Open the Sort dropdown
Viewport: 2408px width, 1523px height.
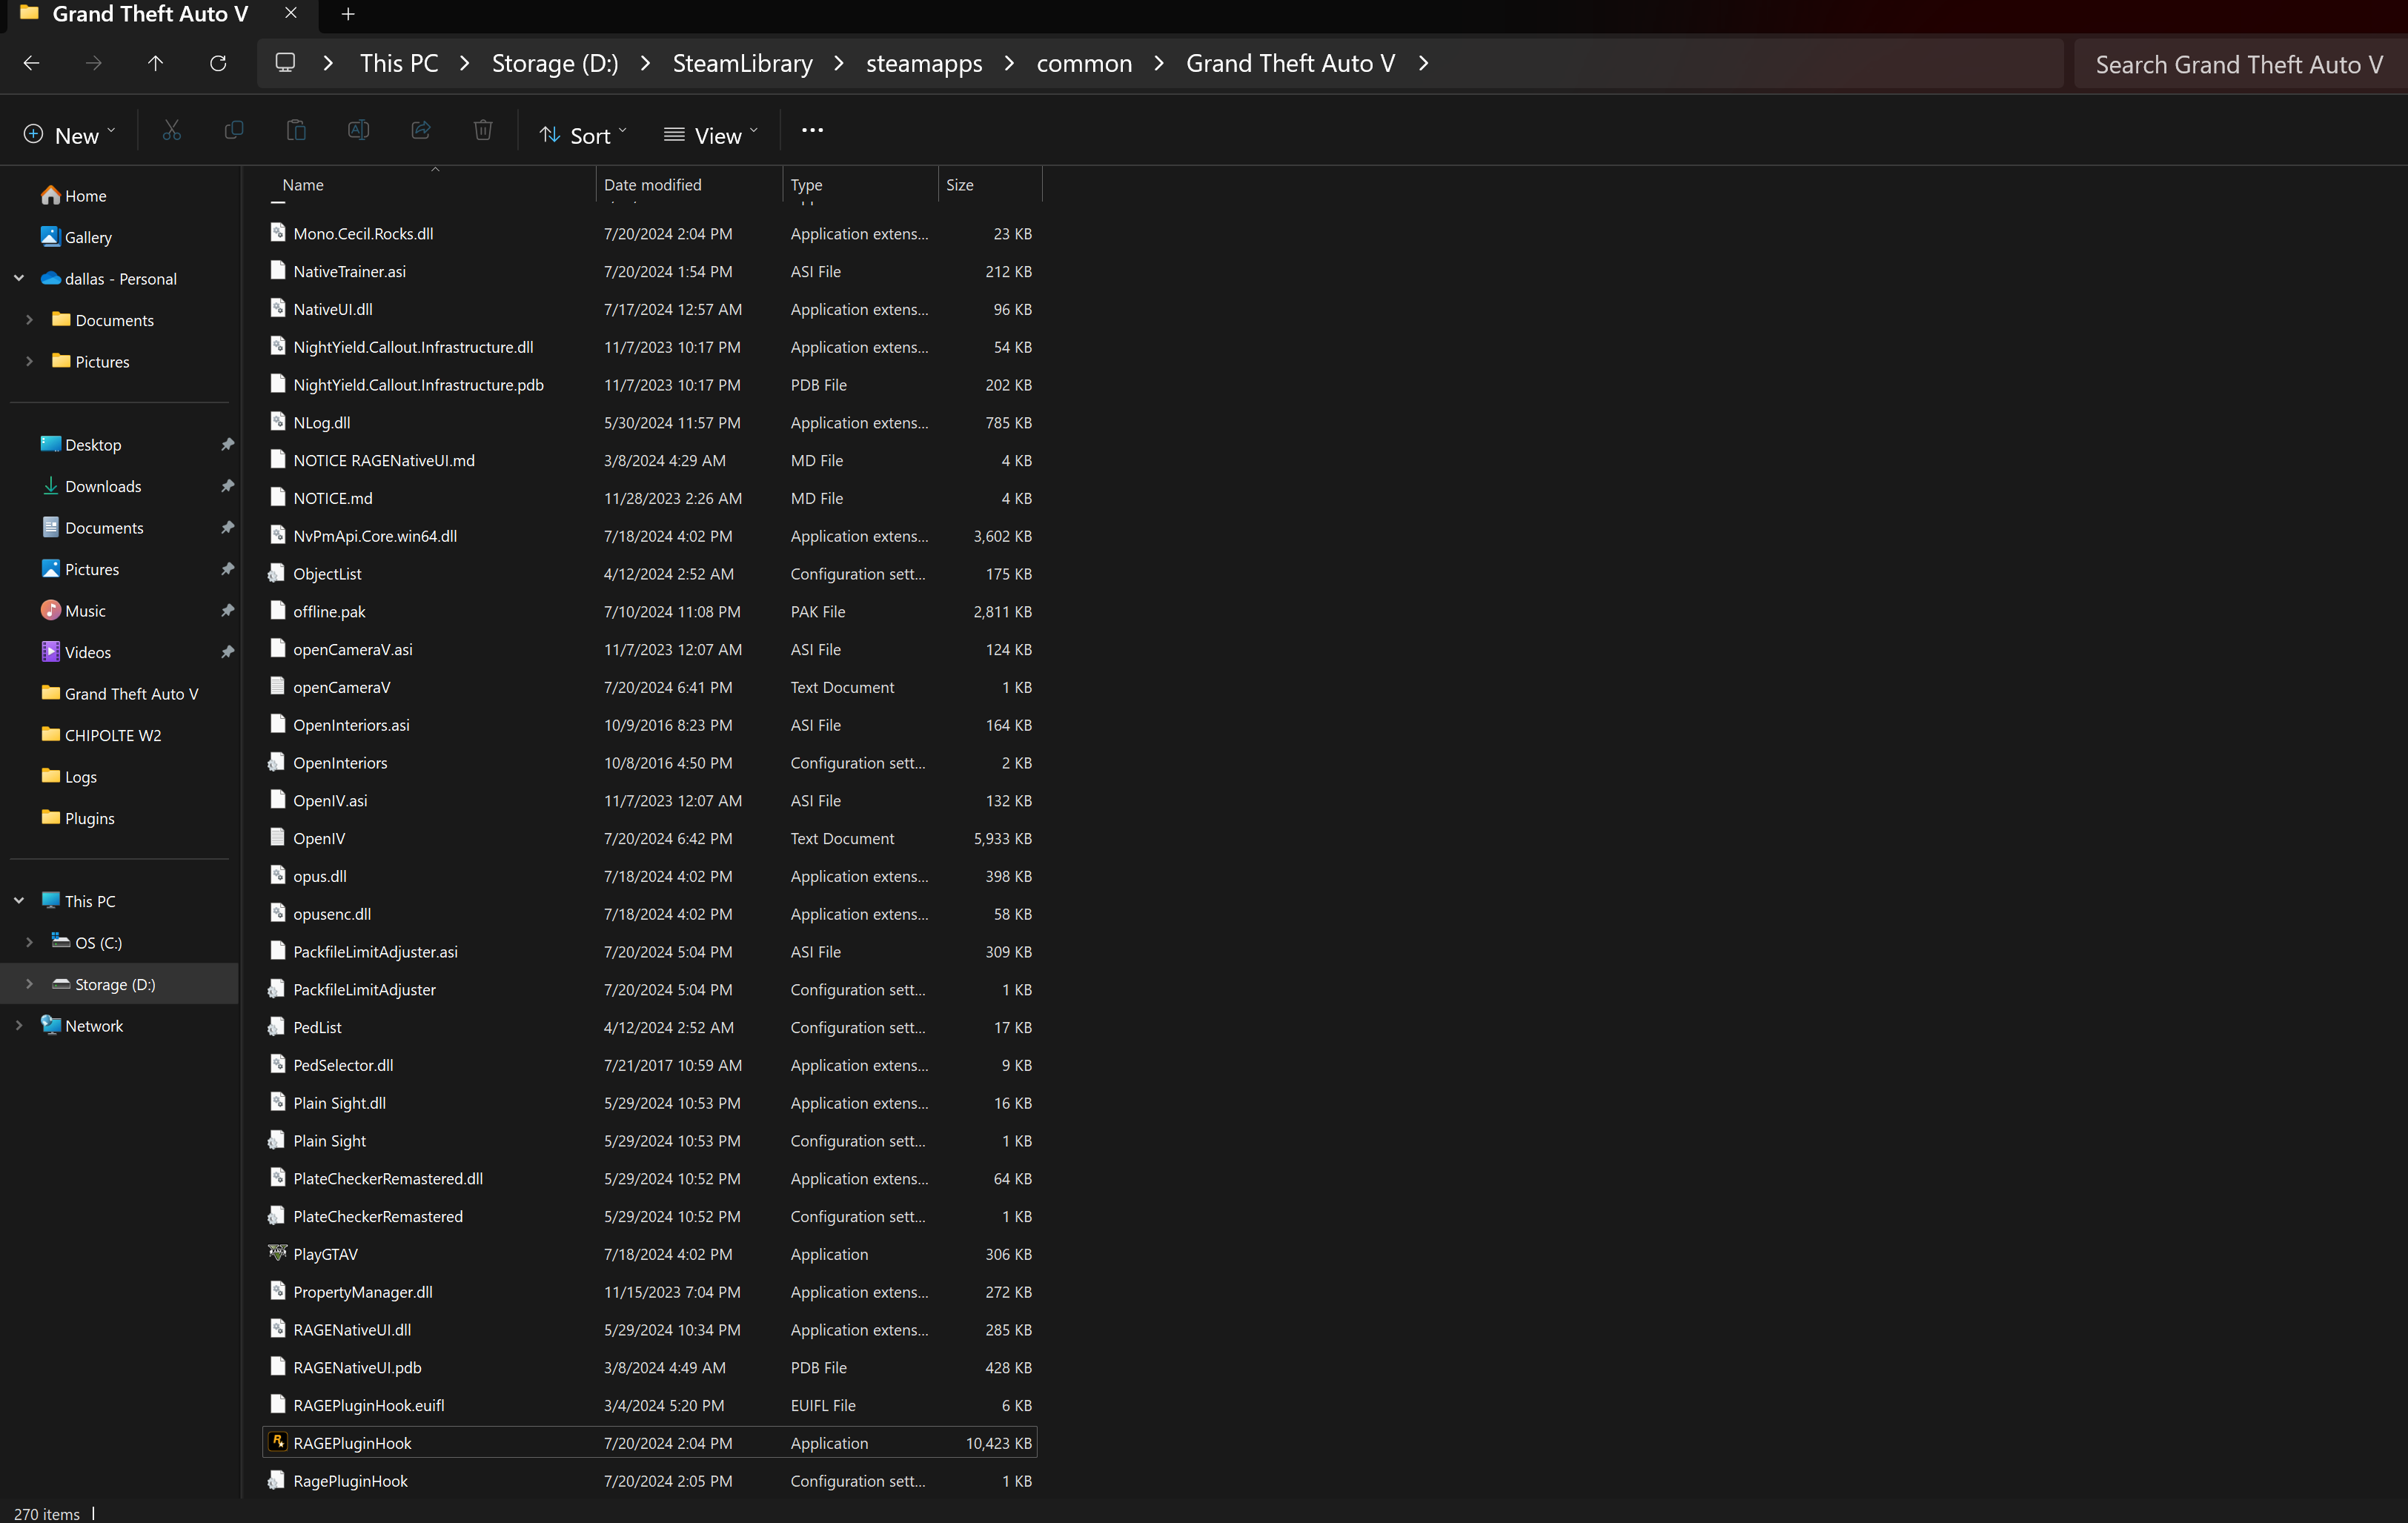583,136
